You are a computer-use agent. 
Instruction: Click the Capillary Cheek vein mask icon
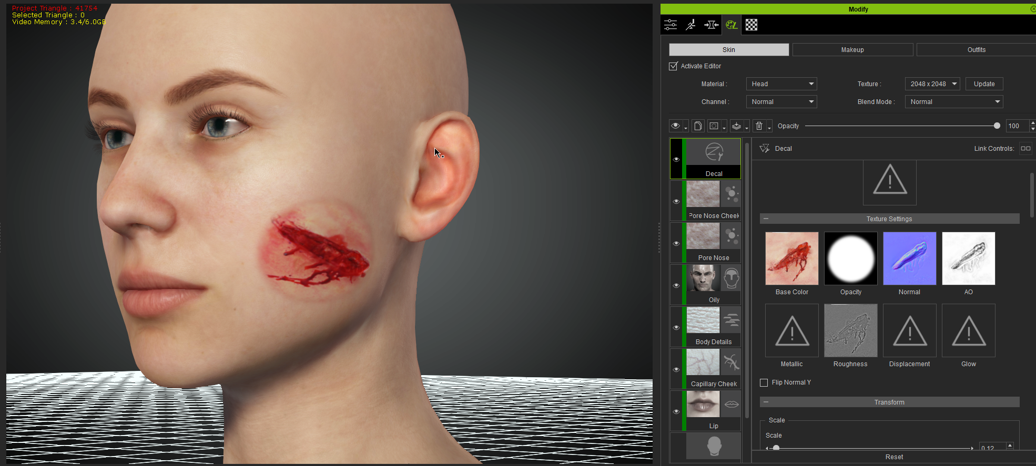[x=732, y=363]
